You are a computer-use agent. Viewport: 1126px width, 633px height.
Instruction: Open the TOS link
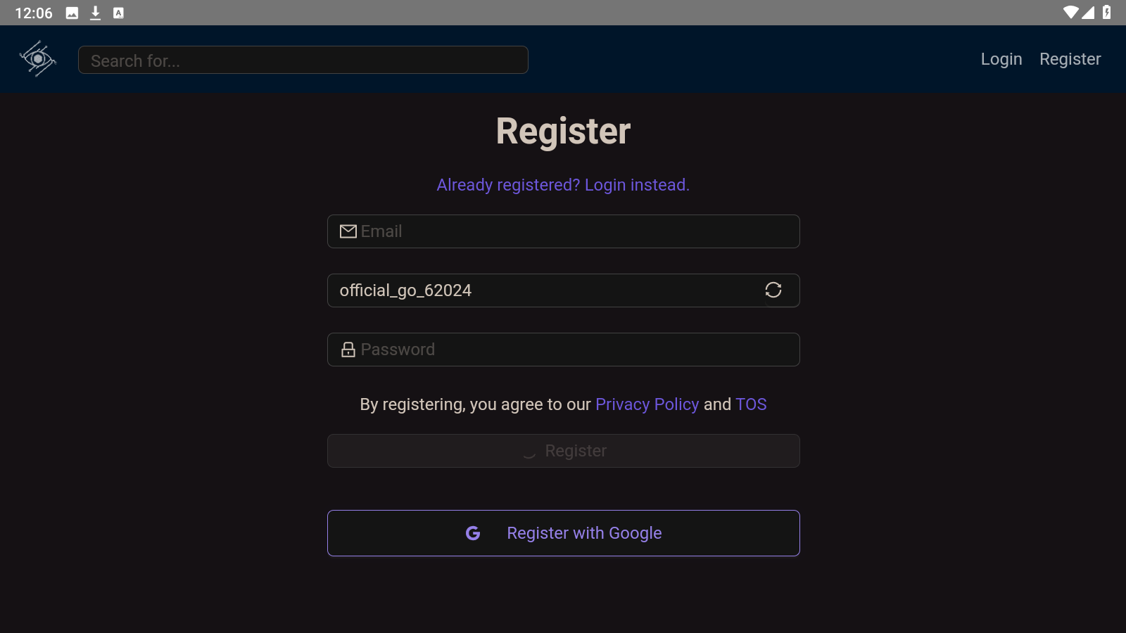[751, 404]
